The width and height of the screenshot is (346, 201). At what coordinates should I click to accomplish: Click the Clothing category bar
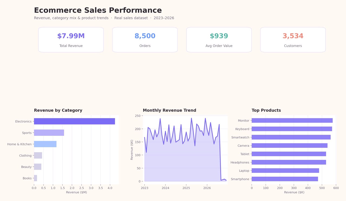(x=38, y=155)
